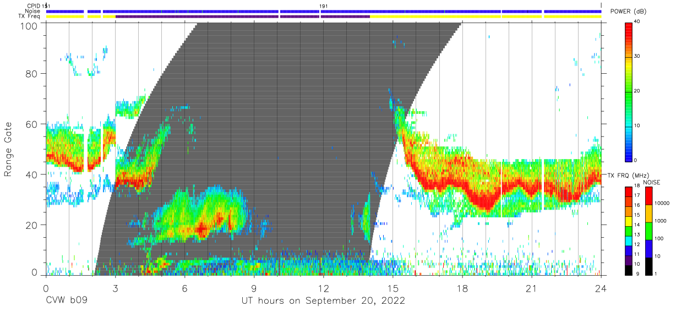This screenshot has height=312, width=676.
Task: Click the POWER (dB) colorbar label
Action: click(628, 12)
